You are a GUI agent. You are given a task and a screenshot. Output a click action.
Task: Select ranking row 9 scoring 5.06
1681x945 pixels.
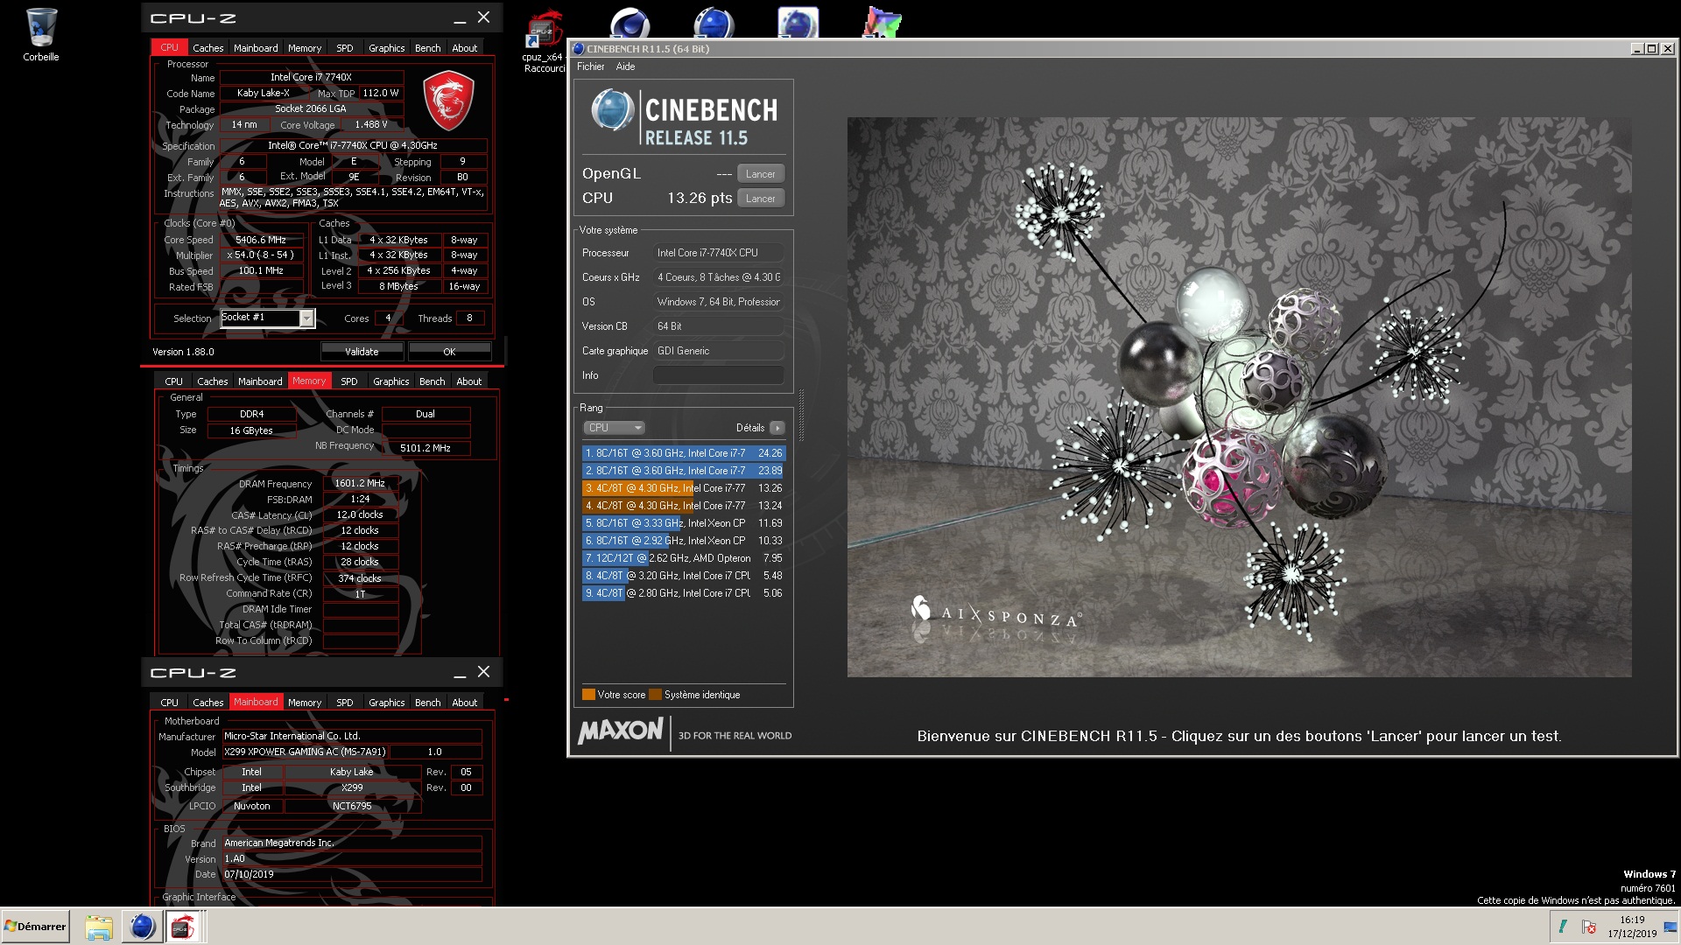683,593
